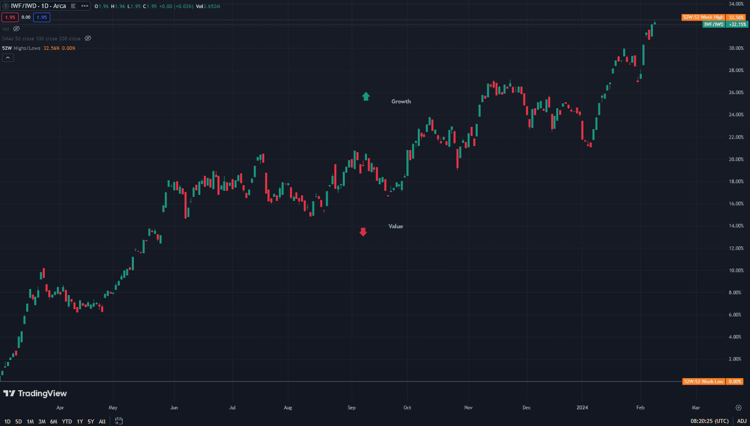Click the TradingView logo link

click(x=35, y=393)
